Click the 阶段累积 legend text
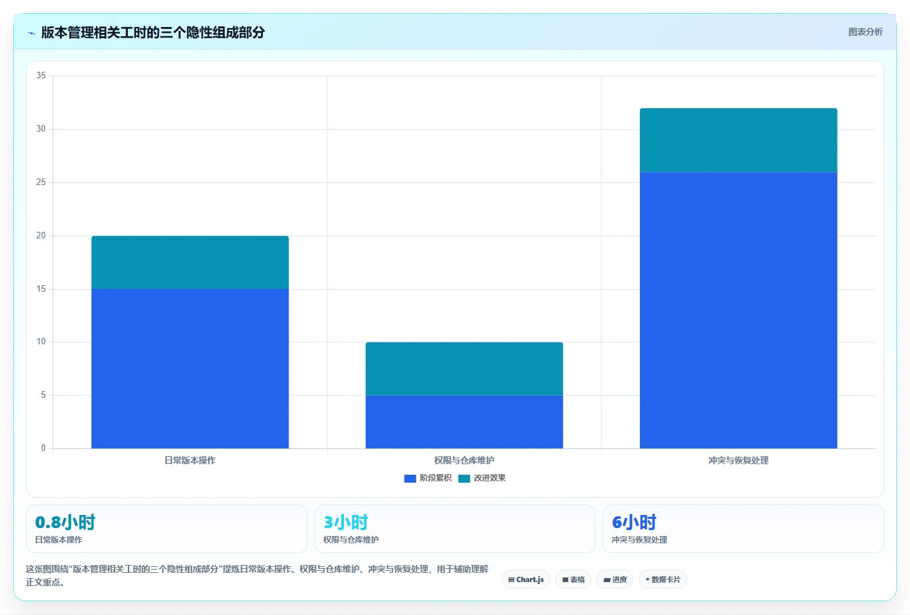Screen dimensions: 910x615 tap(436, 478)
